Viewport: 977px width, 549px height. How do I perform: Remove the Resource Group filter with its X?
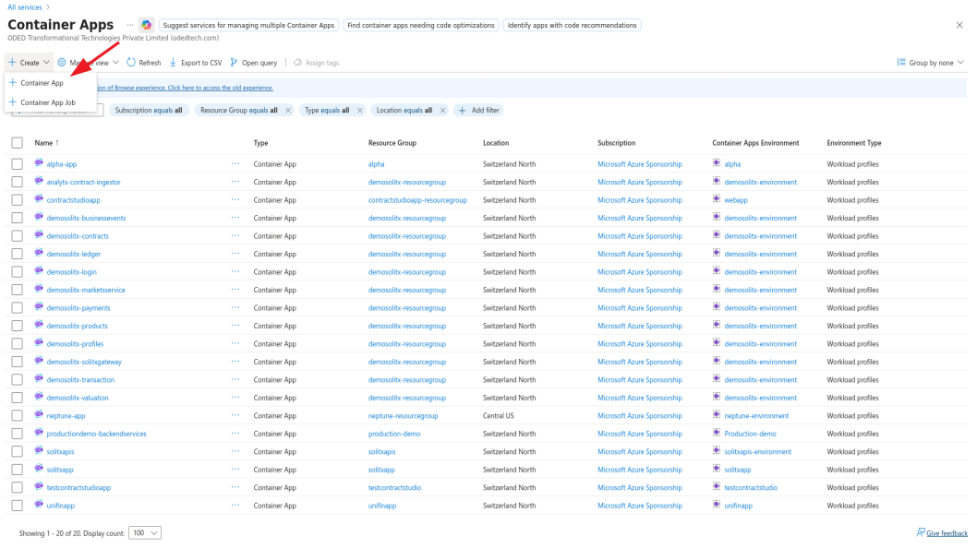coord(288,110)
